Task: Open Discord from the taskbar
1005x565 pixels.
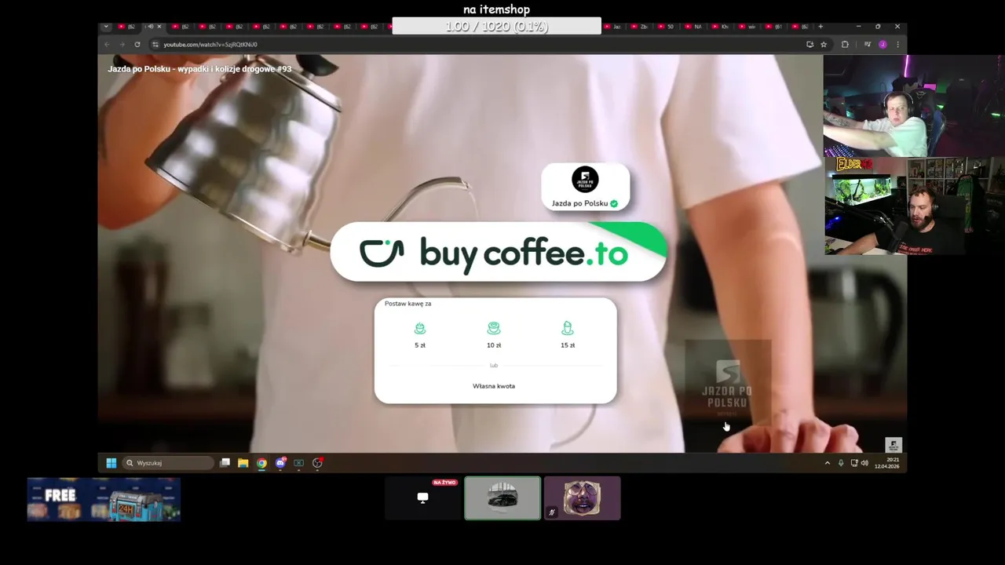Action: click(x=280, y=463)
